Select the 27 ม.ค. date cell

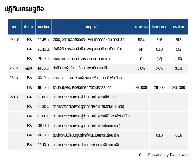click(15, 97)
